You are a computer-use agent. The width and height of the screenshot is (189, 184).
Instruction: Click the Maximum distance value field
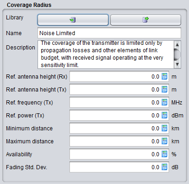pos(119,141)
